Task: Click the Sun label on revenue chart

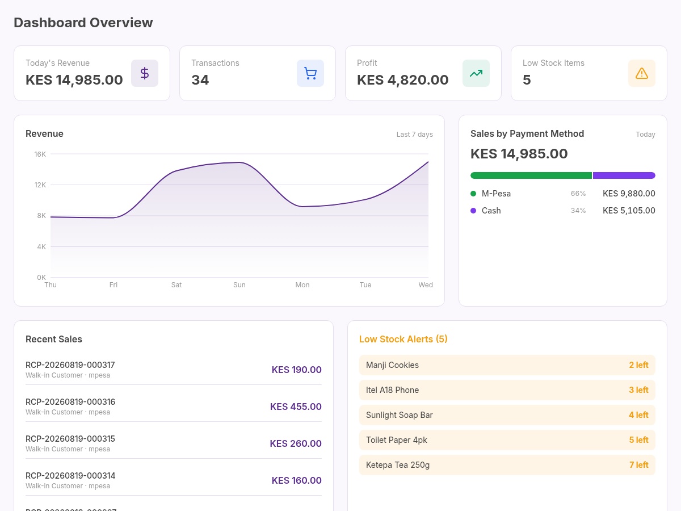Action: (239, 285)
